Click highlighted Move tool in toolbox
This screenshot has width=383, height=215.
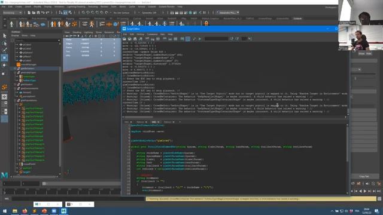[4, 58]
